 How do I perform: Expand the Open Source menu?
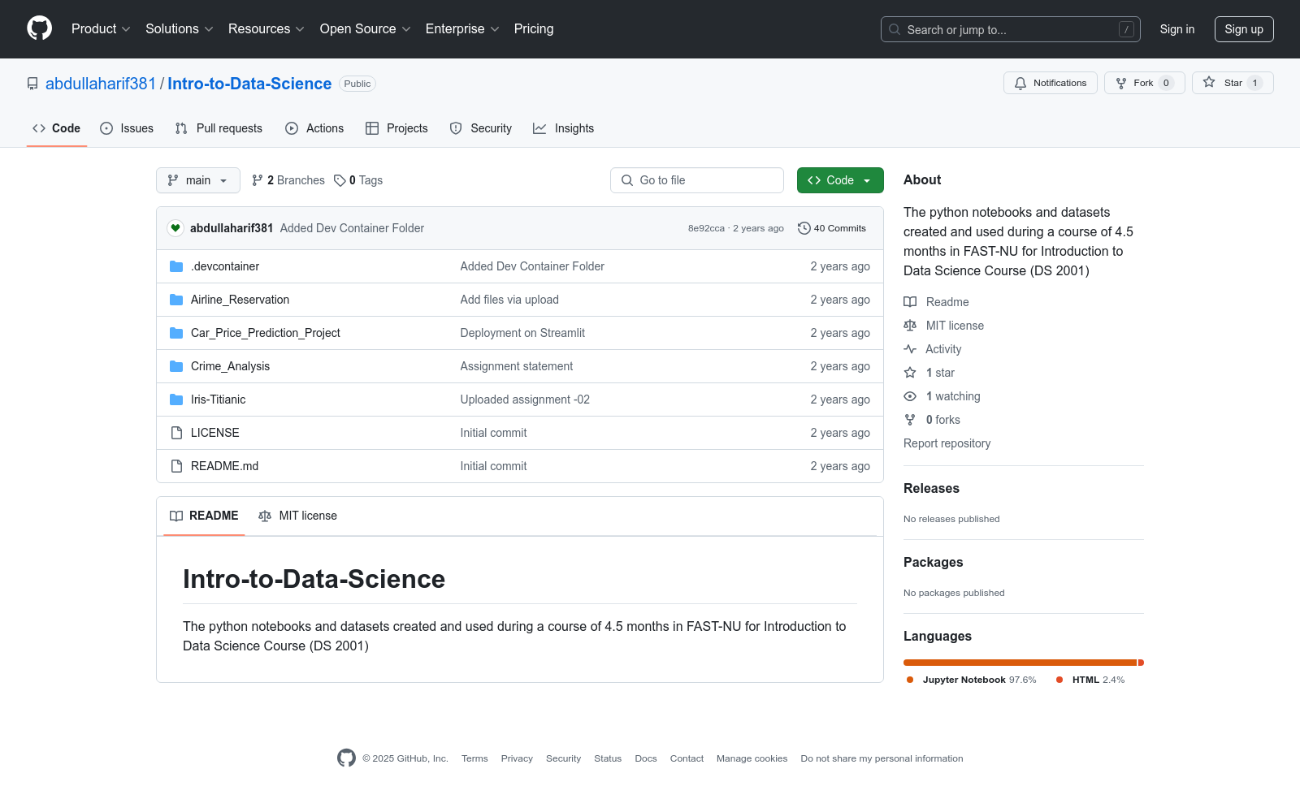click(366, 29)
